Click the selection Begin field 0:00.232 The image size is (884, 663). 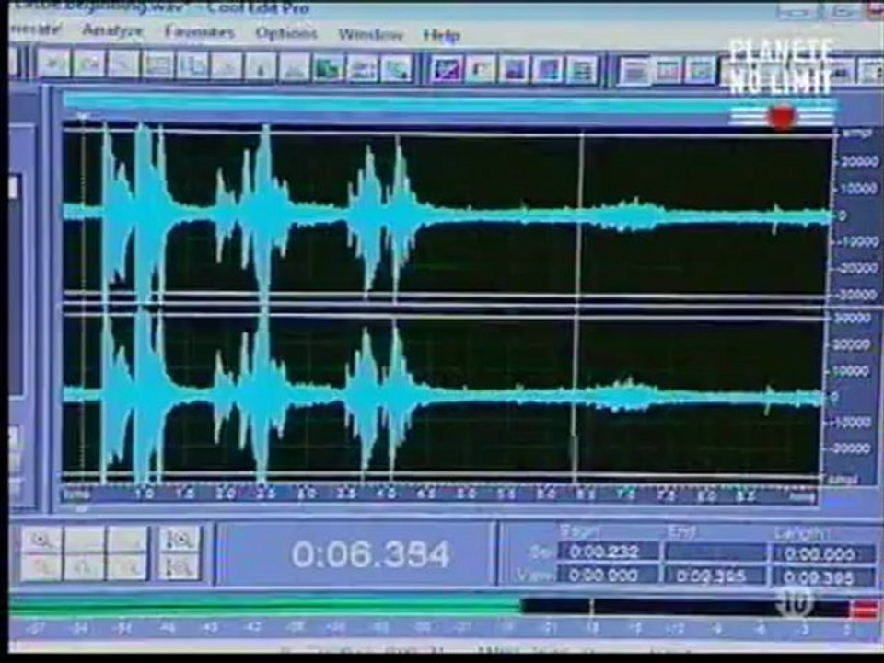tap(608, 552)
